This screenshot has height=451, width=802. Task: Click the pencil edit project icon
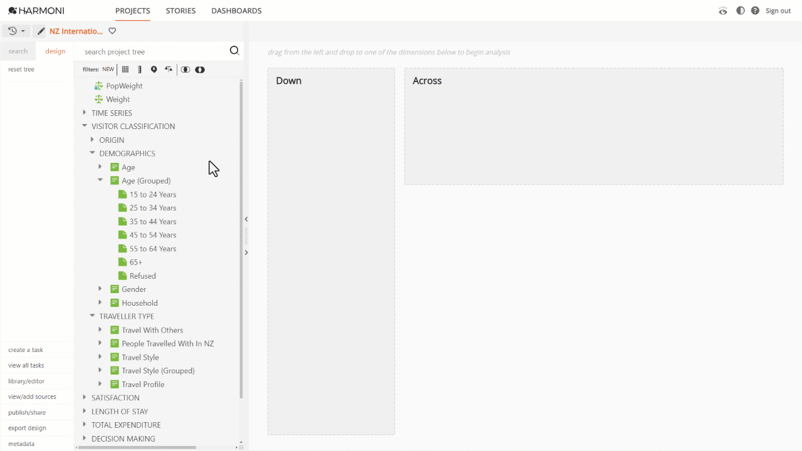tap(41, 31)
